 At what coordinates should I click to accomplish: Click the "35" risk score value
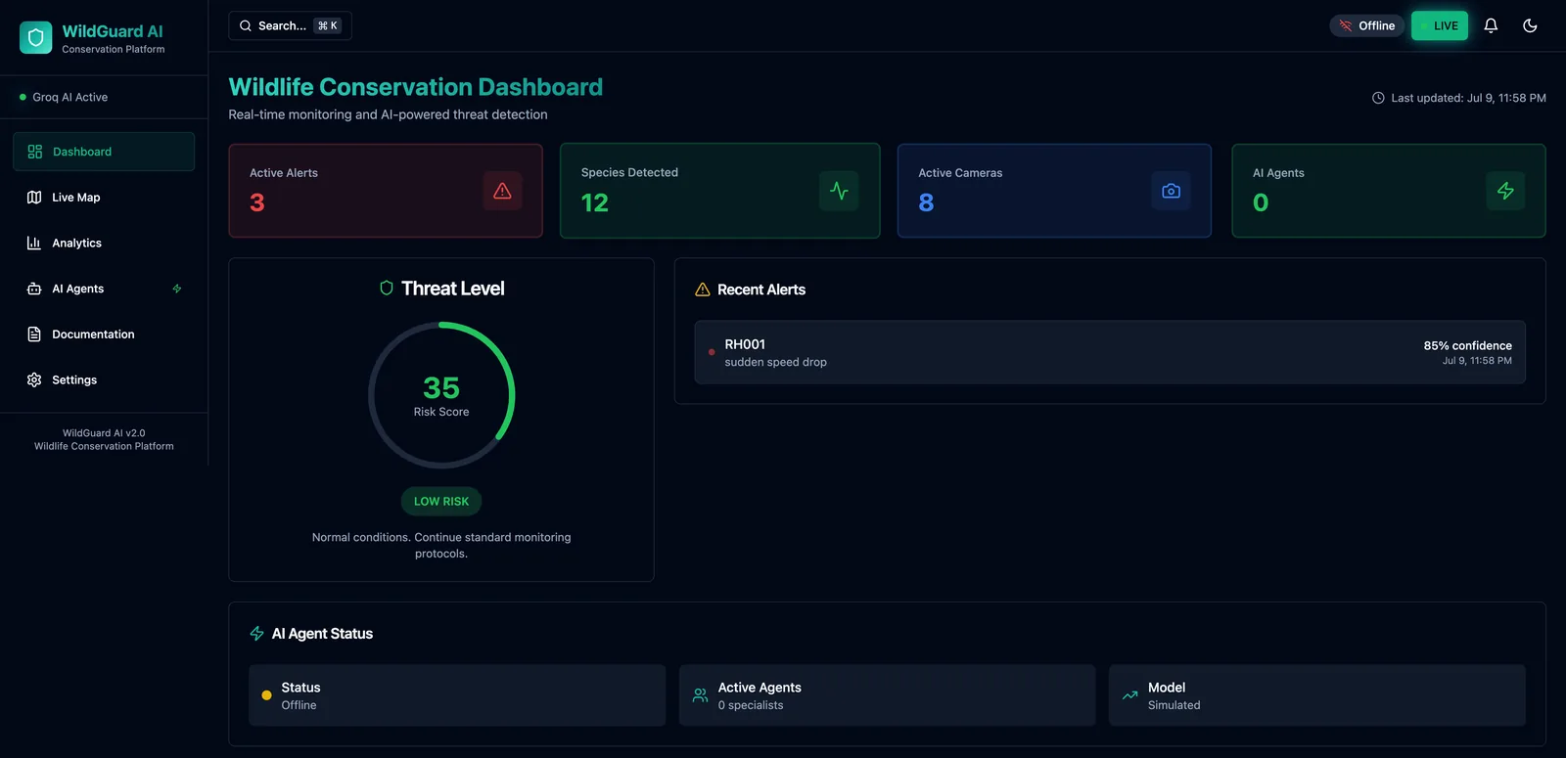[x=441, y=388]
